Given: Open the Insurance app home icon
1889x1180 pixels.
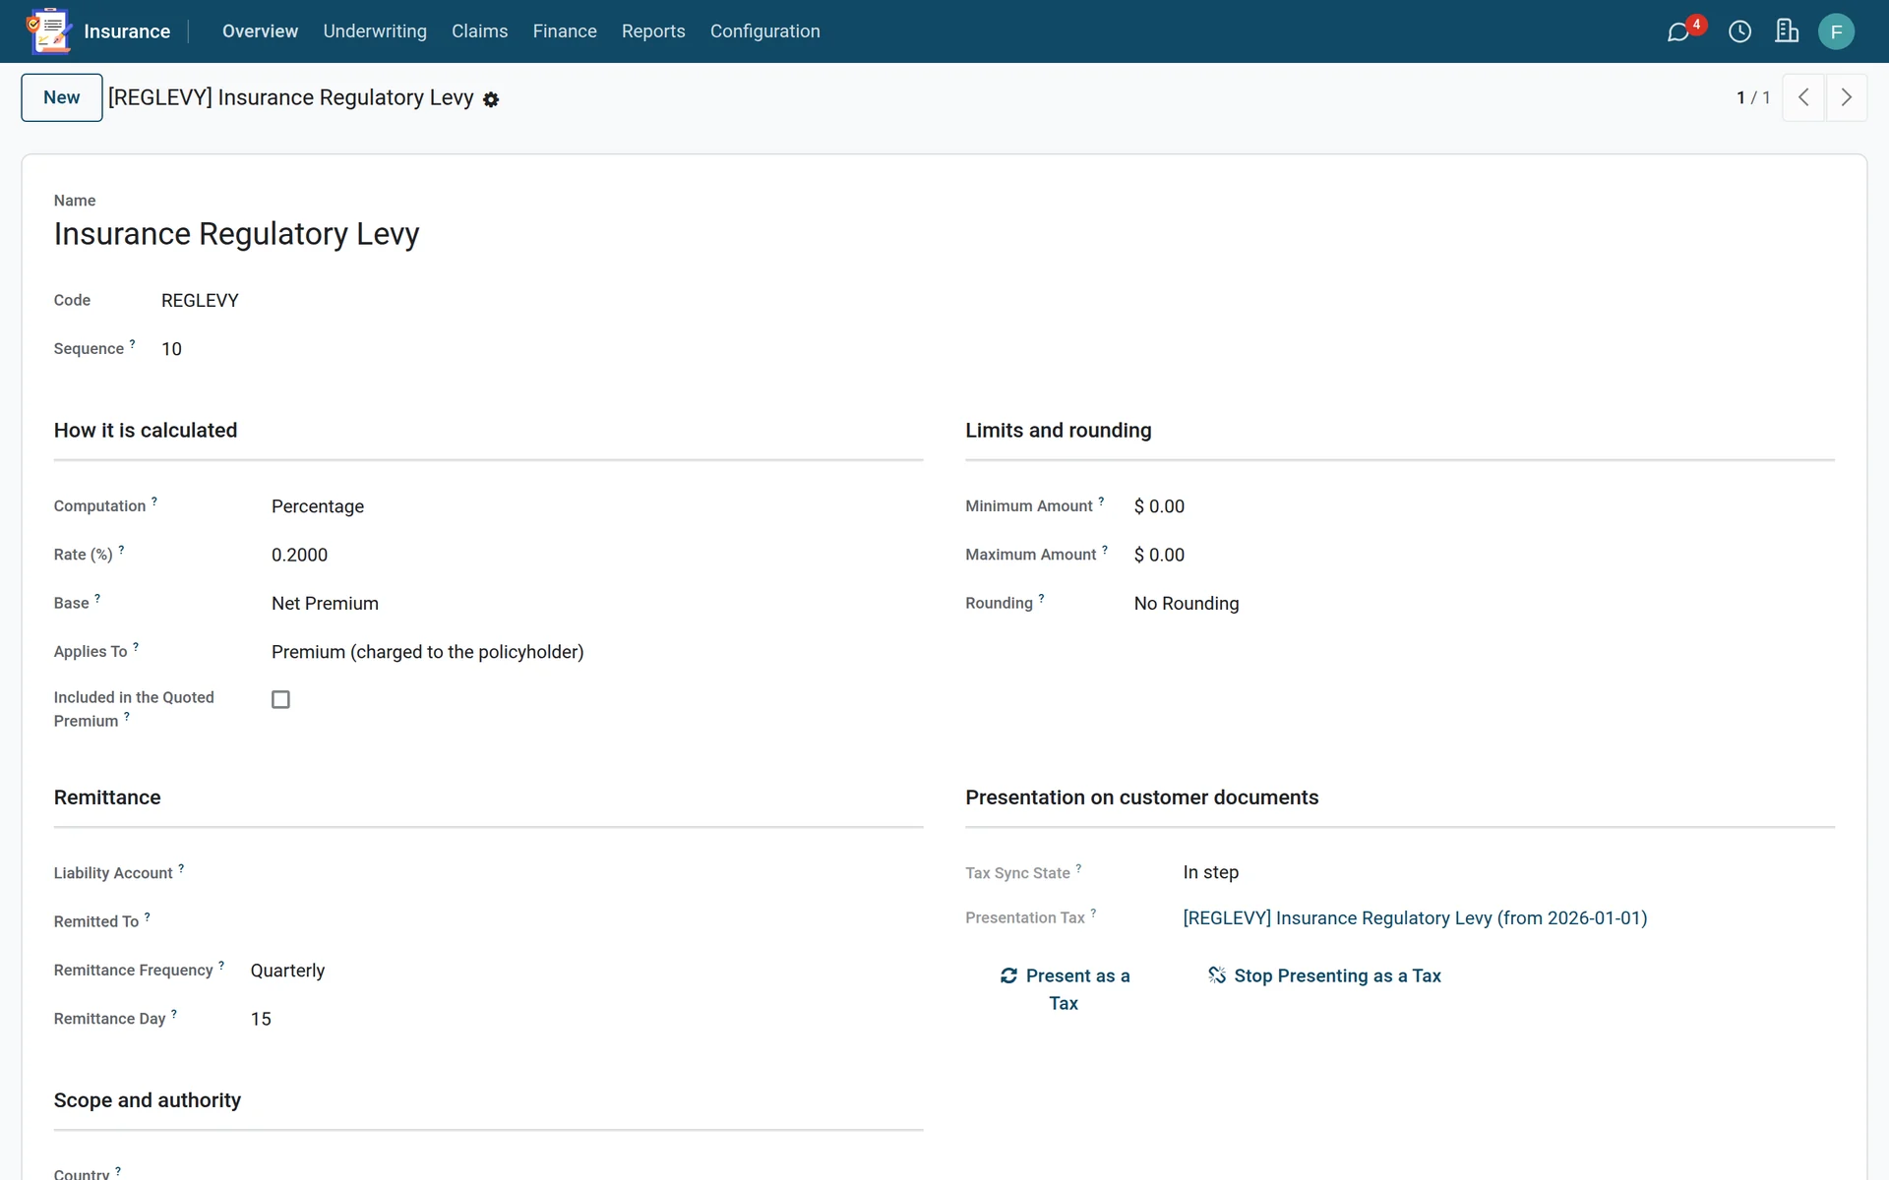Looking at the screenshot, I should [x=49, y=30].
